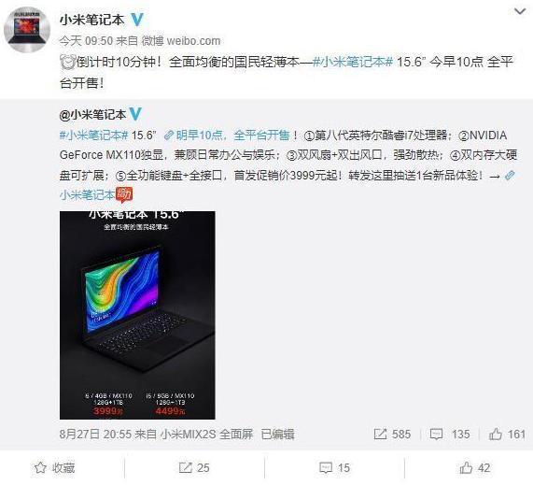Open the 小米笔记本 username at top
This screenshot has width=533, height=485.
coord(91,20)
